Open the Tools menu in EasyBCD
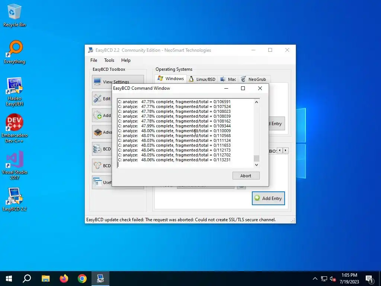Screen dimensions: 381x286 (x=109, y=60)
